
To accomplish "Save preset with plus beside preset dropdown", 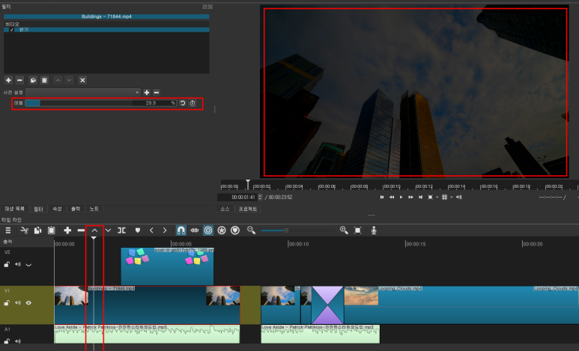I will [x=147, y=92].
